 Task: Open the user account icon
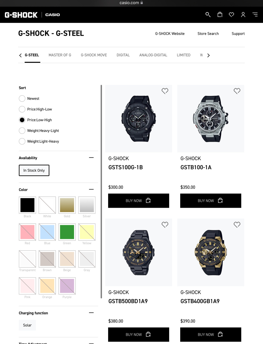[x=243, y=15]
